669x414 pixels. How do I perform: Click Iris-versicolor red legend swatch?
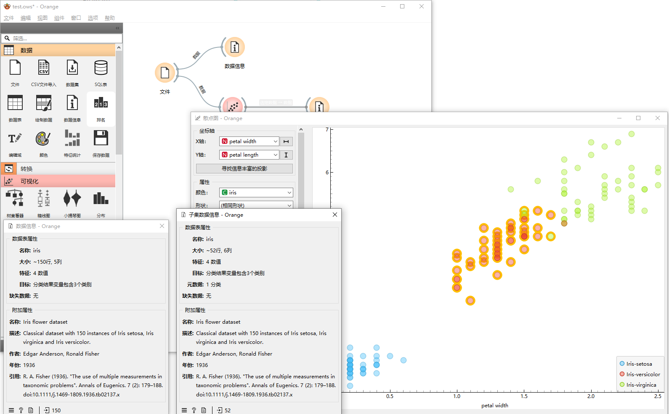click(622, 374)
